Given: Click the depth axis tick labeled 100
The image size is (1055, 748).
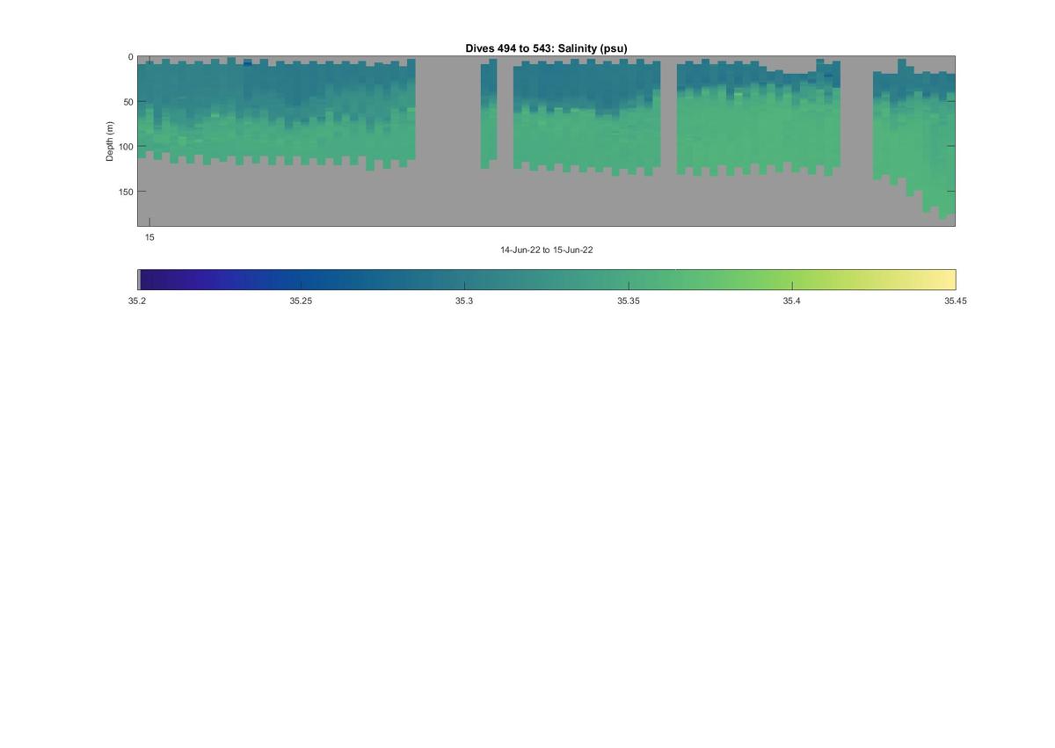Looking at the screenshot, I should [126, 147].
